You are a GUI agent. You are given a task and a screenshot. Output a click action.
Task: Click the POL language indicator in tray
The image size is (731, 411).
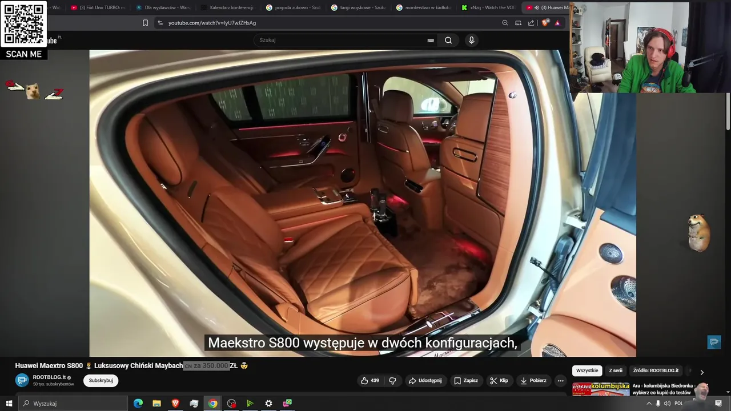pos(678,404)
